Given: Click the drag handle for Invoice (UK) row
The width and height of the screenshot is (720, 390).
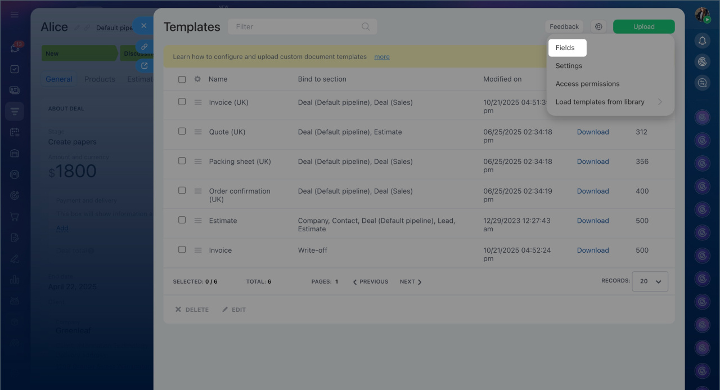Looking at the screenshot, I should click(x=198, y=102).
